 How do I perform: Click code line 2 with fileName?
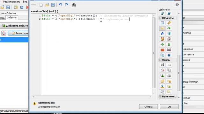tap(86, 19)
